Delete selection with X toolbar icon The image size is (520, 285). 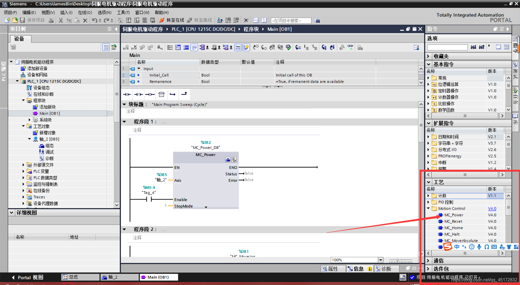tap(85, 20)
